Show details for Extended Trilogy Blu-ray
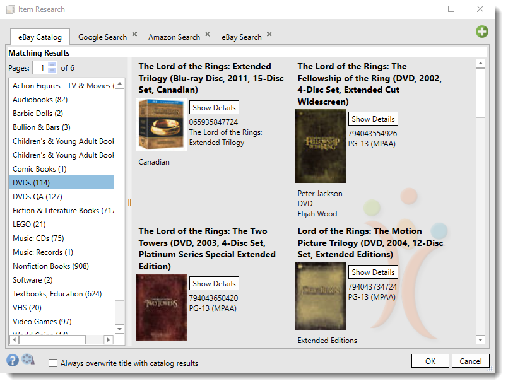508x386 pixels. pyautogui.click(x=214, y=107)
